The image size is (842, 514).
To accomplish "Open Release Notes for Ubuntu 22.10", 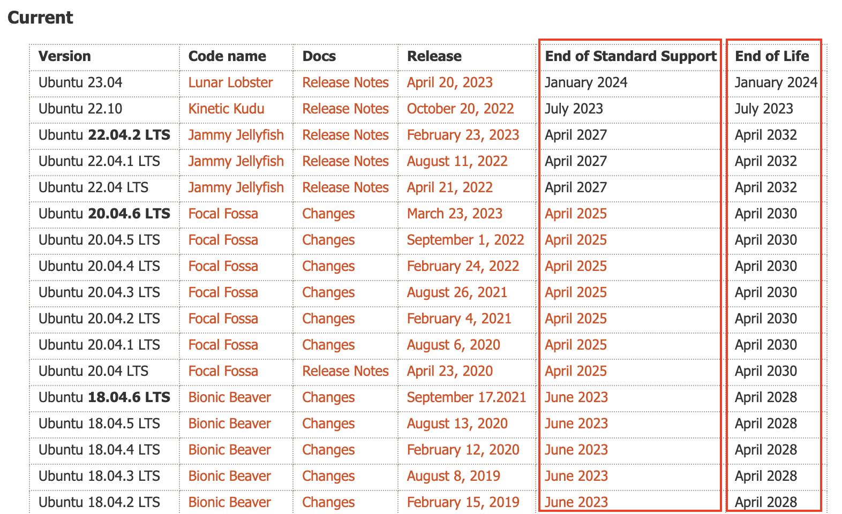I will 345,109.
